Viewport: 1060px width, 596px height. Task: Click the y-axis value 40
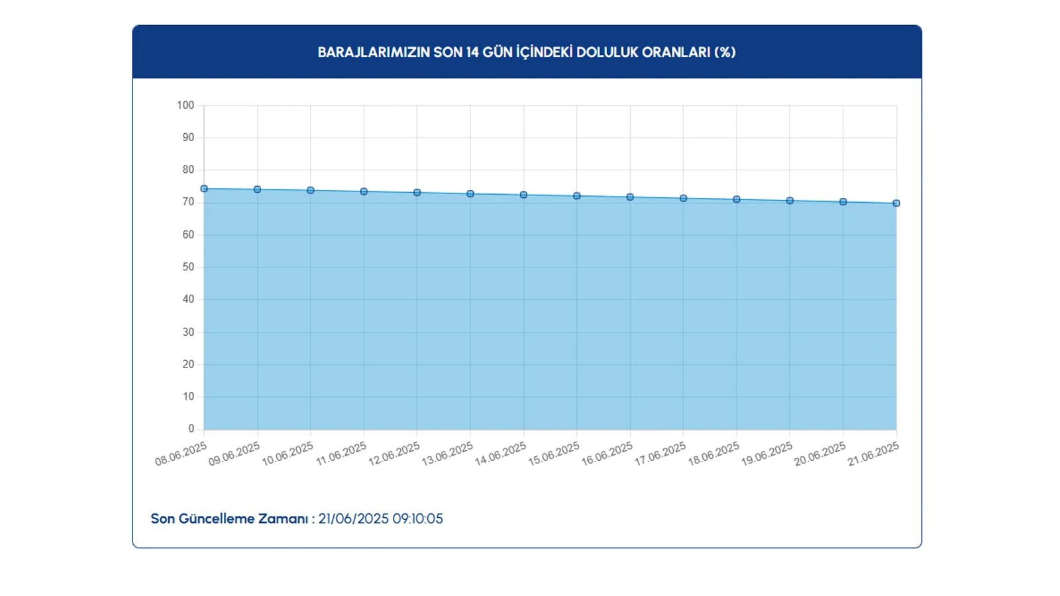189,299
